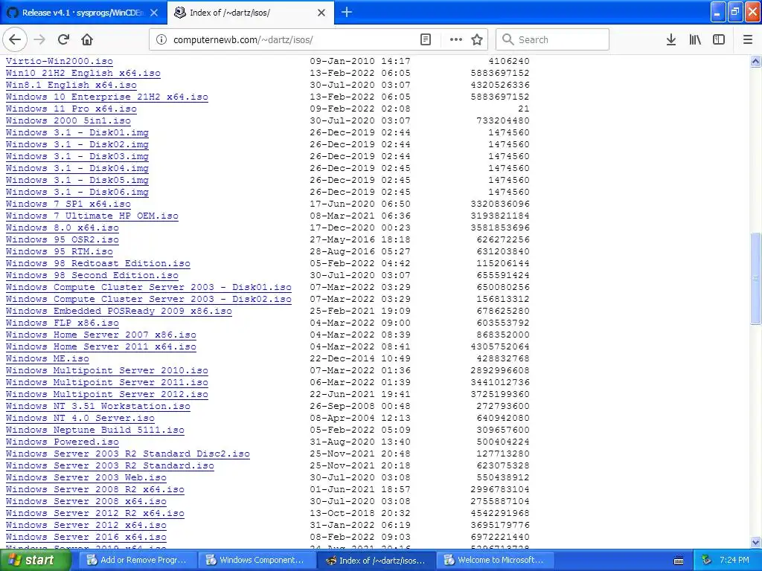Open Win10 21H2 English x64.iso link
The height and width of the screenshot is (571, 762).
tap(83, 73)
